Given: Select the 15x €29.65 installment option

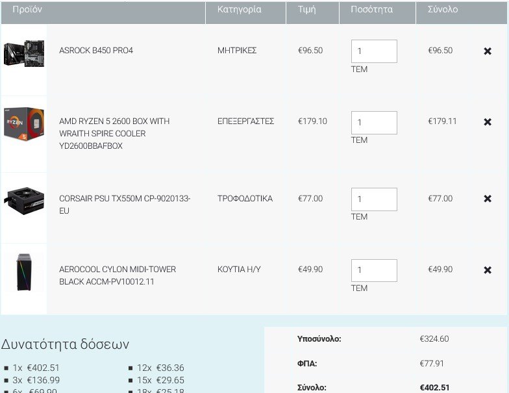Looking at the screenshot, I should pyautogui.click(x=160, y=380).
